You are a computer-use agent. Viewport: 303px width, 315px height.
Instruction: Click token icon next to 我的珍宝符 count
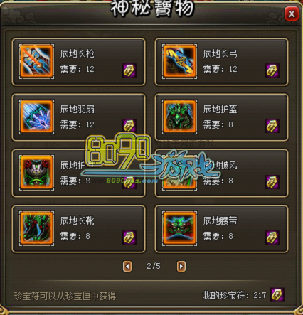pos(277,295)
